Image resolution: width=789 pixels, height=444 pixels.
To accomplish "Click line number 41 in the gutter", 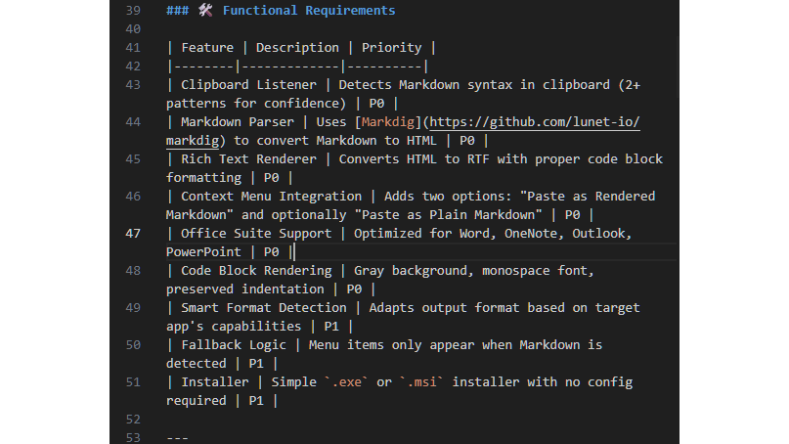I will (134, 48).
